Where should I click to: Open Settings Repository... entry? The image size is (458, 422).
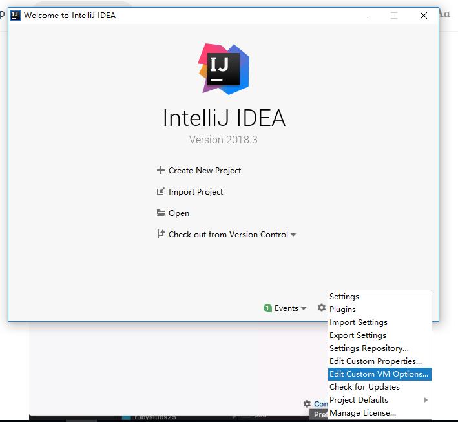(379, 348)
